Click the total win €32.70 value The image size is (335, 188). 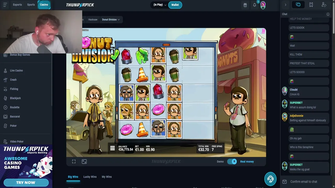[203, 150]
